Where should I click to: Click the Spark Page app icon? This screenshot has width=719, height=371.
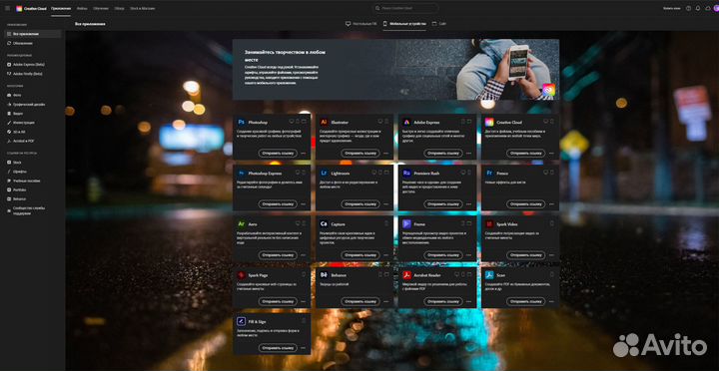tap(242, 275)
